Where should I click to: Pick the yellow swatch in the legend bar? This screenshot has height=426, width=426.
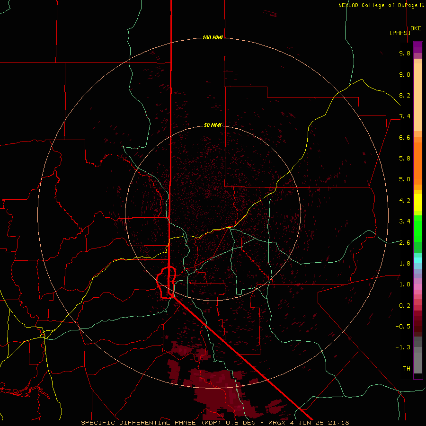418,203
